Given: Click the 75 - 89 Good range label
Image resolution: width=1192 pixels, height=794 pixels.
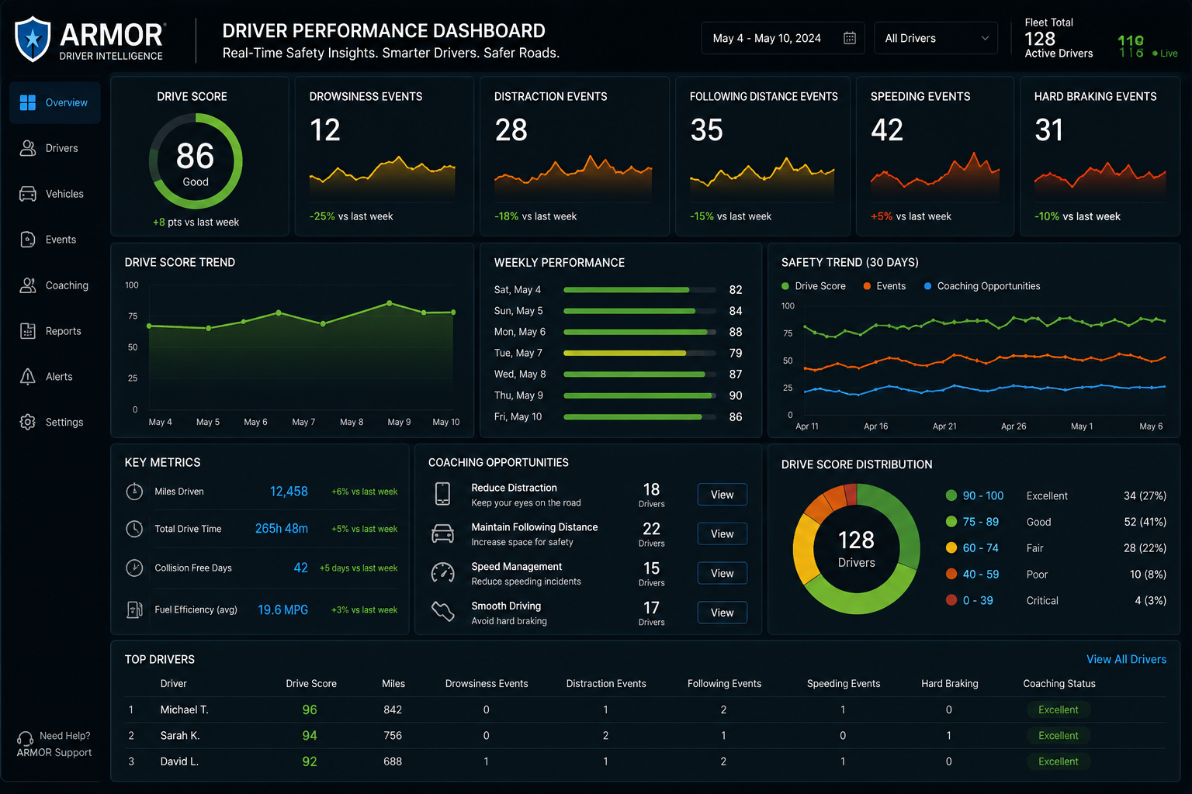Looking at the screenshot, I should tap(981, 522).
